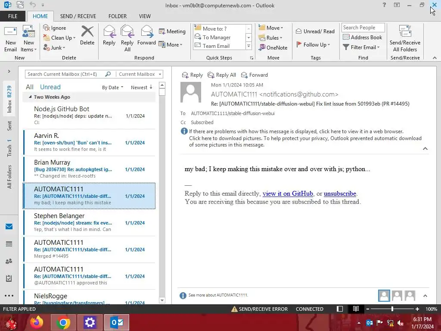Open the New Items menu
Screen dimensions: 441x331
tap(29, 39)
